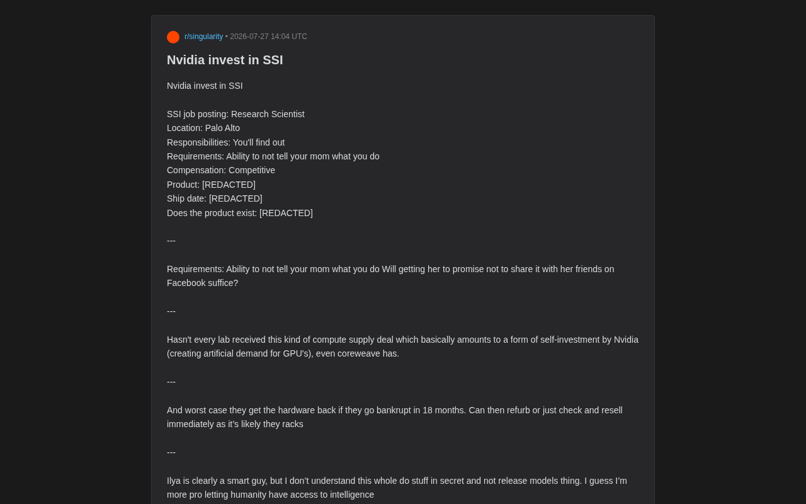Click the comment starting 'Ilya is clearly a smart guy'
The width and height of the screenshot is (806, 504).
pos(397,488)
